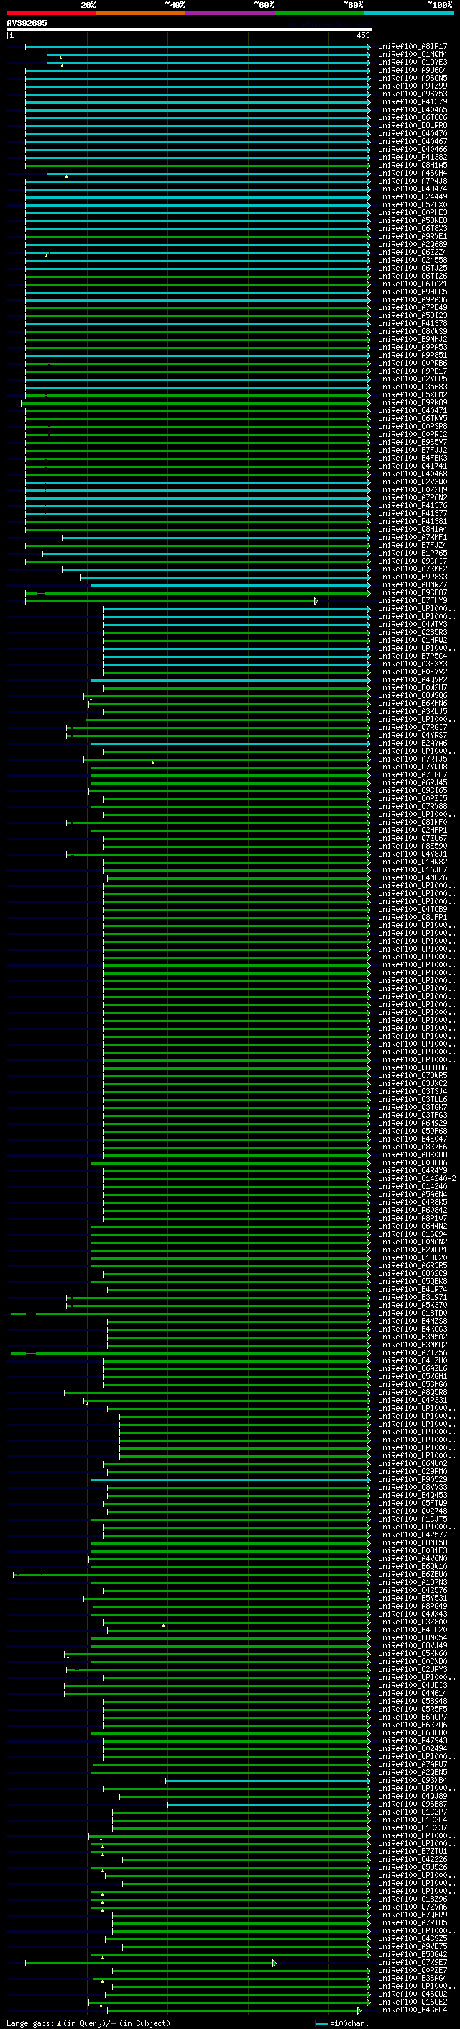Viewport: 460px width, 2029px height.
Task: Open the UniRef100_B9P8S3 label
Action: [413, 577]
